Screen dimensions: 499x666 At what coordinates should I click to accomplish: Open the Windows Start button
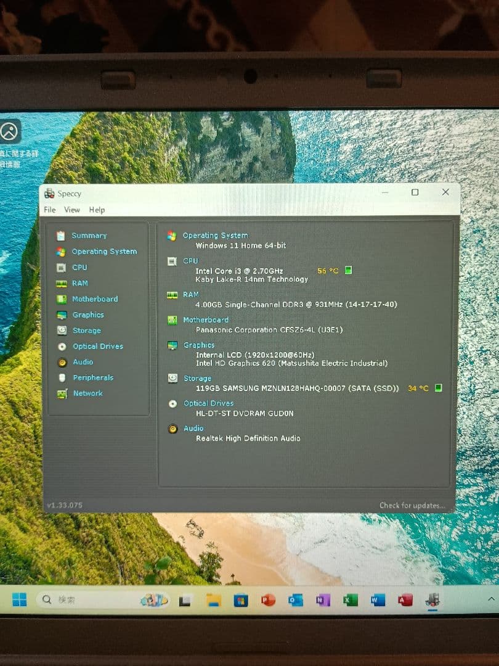[x=20, y=599]
